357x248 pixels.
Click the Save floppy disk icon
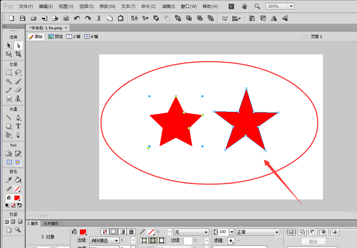[x=23, y=18]
